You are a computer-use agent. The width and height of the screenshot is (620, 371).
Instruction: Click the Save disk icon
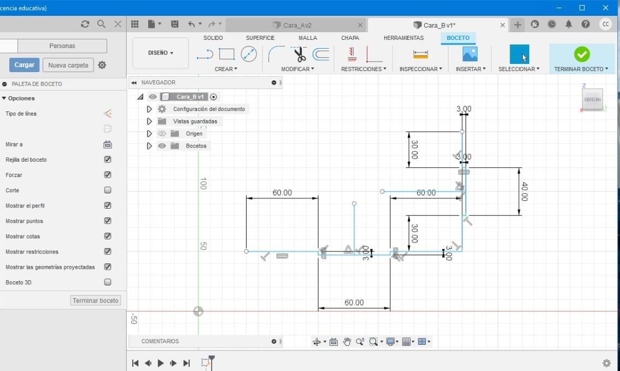[x=174, y=24]
